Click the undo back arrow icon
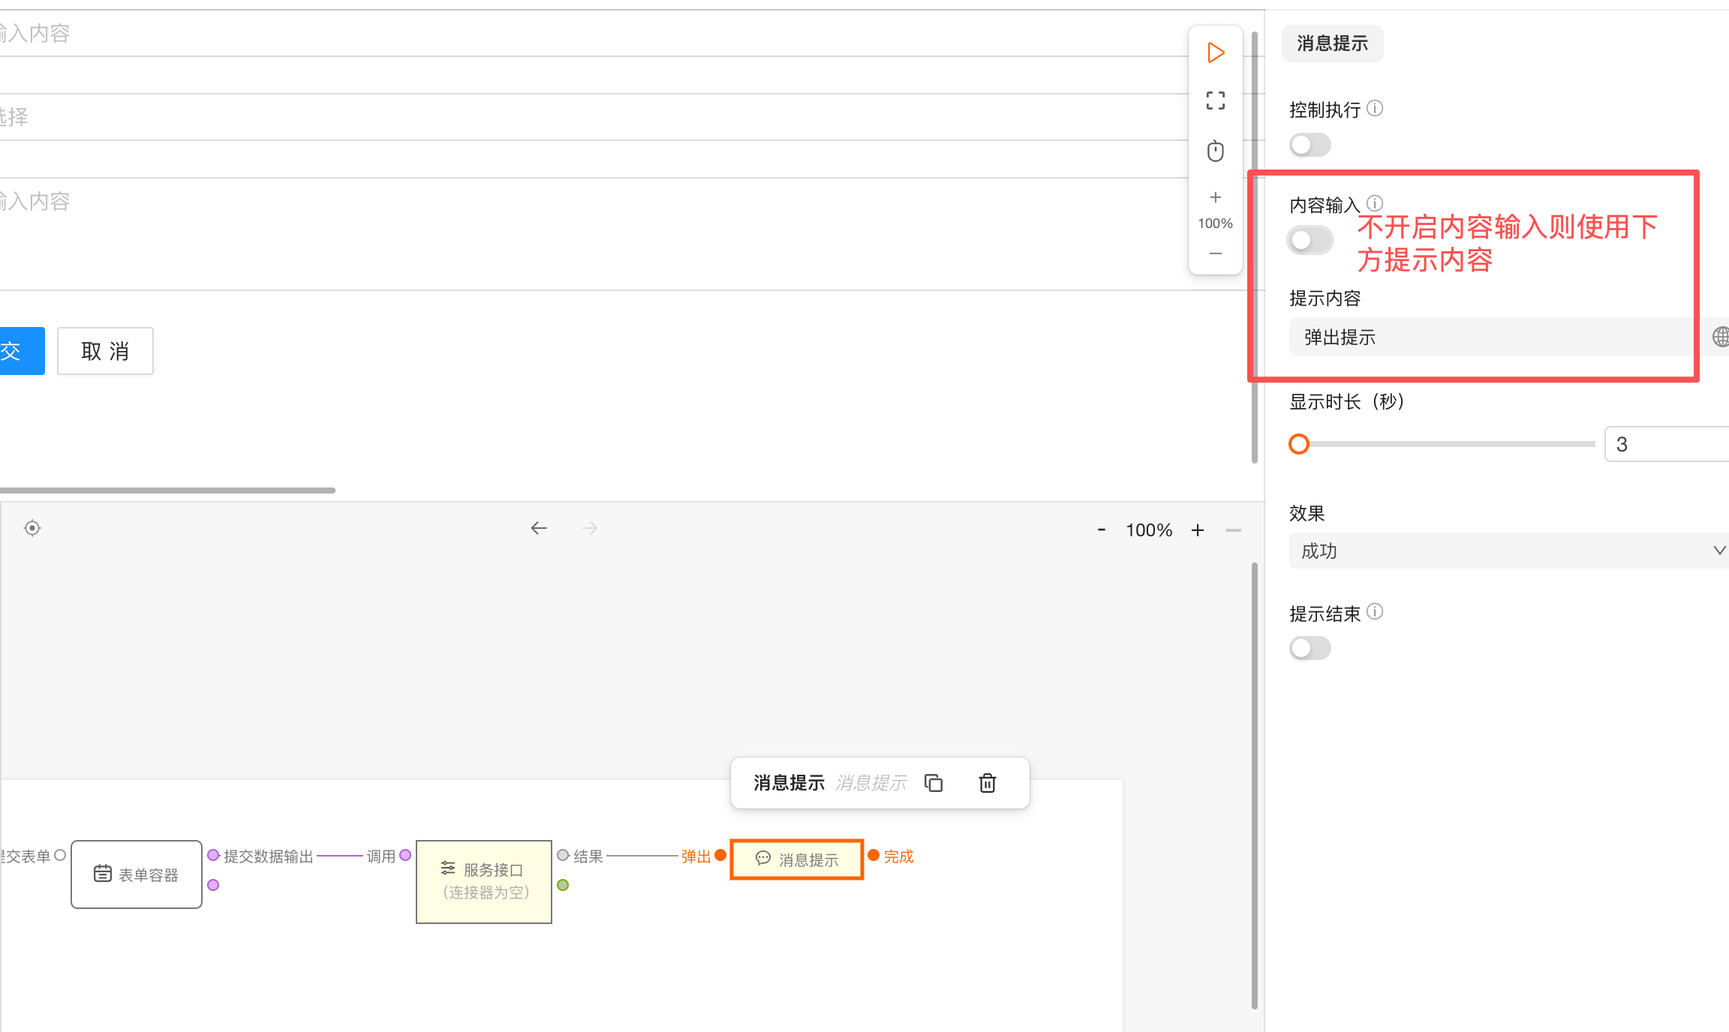The width and height of the screenshot is (1729, 1032). (539, 528)
